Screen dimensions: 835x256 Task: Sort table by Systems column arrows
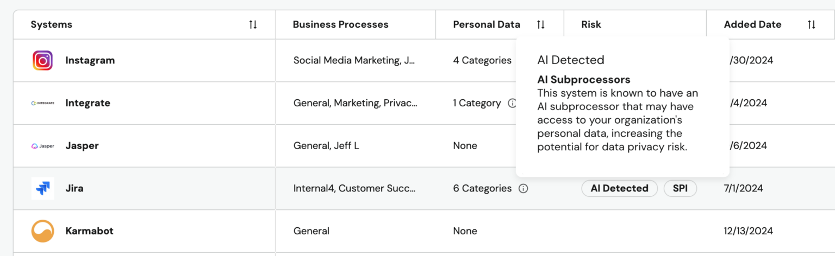pos(253,24)
